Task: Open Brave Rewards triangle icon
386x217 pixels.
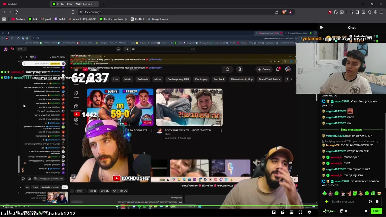Action: click(290, 12)
